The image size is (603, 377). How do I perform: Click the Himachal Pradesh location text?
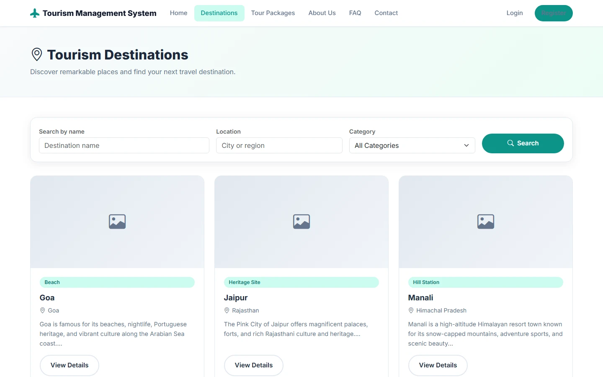[441, 310]
